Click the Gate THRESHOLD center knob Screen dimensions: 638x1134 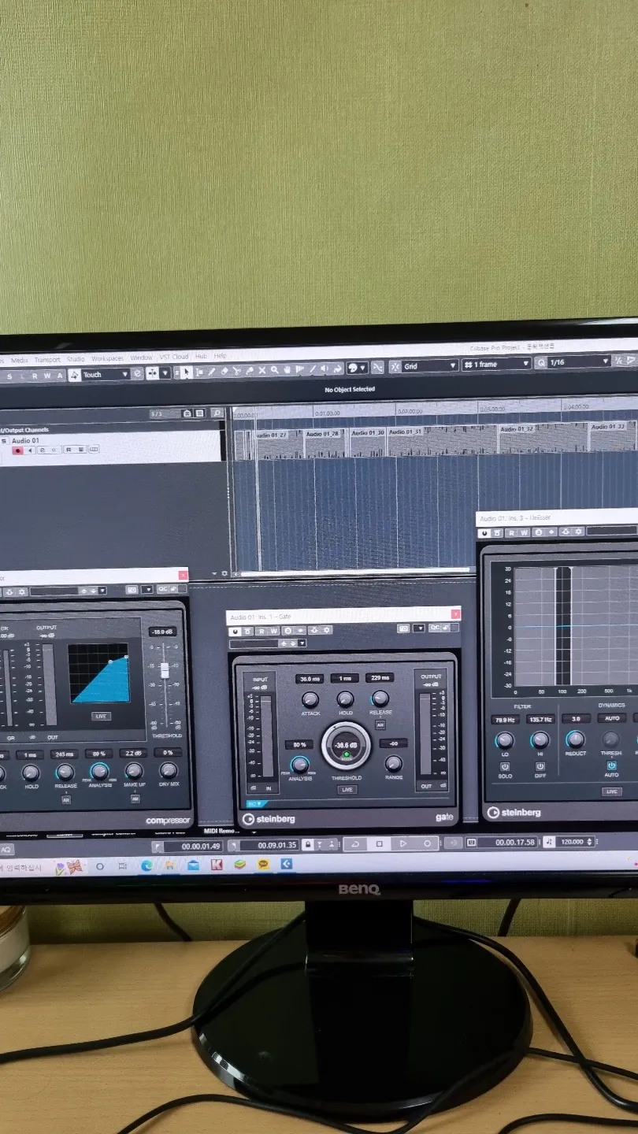(x=346, y=746)
